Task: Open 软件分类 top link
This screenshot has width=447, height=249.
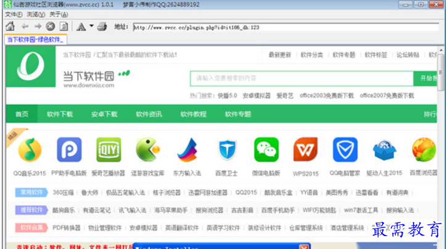Action: click(x=311, y=55)
